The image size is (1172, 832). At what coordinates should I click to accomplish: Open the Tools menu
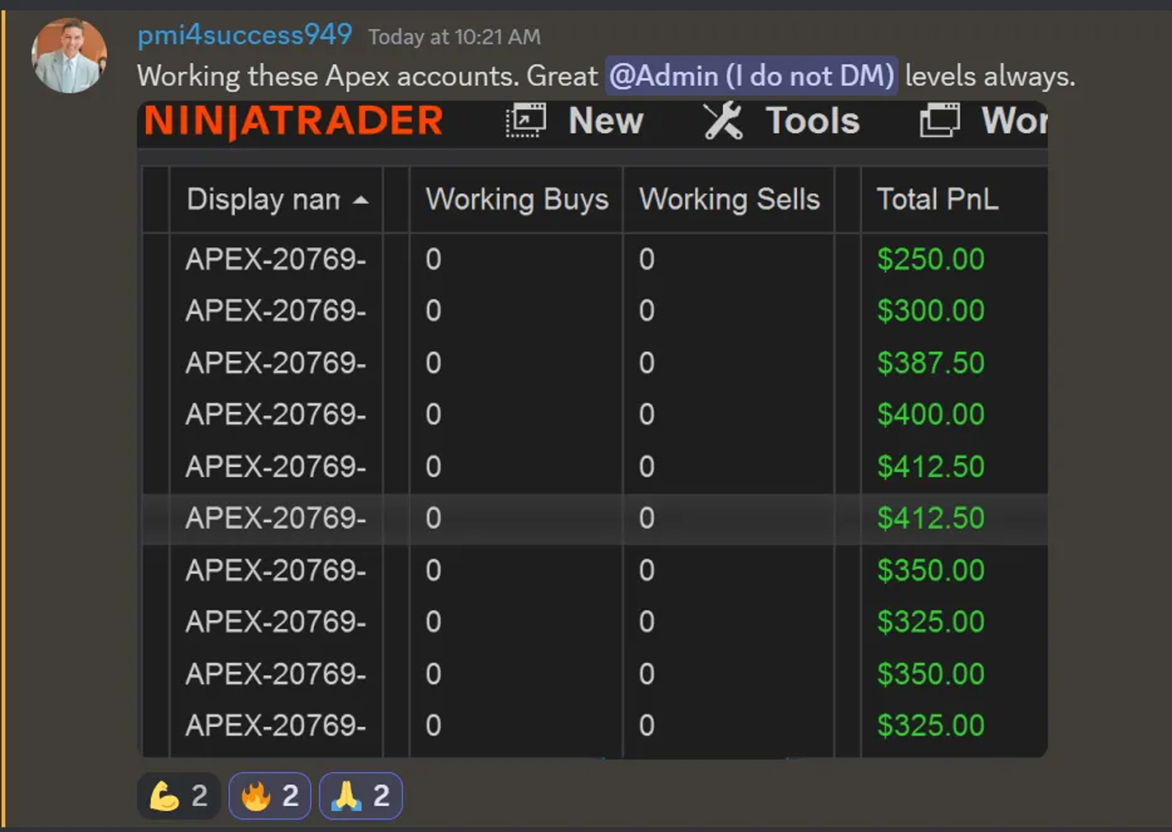coord(813,121)
